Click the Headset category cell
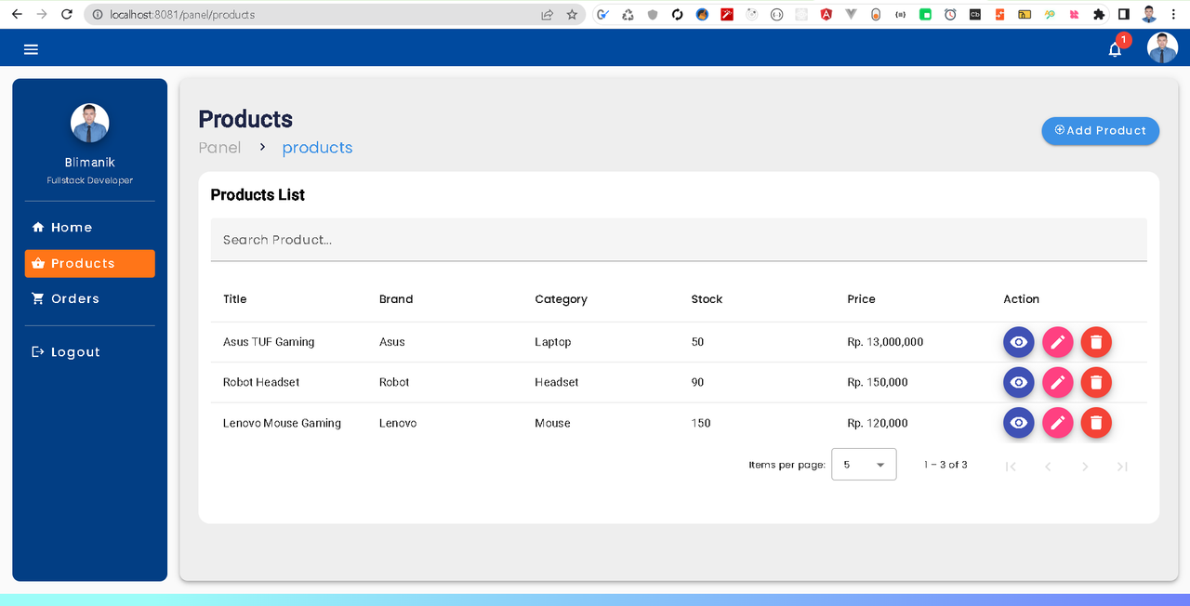Image resolution: width=1190 pixels, height=606 pixels. [x=557, y=382]
